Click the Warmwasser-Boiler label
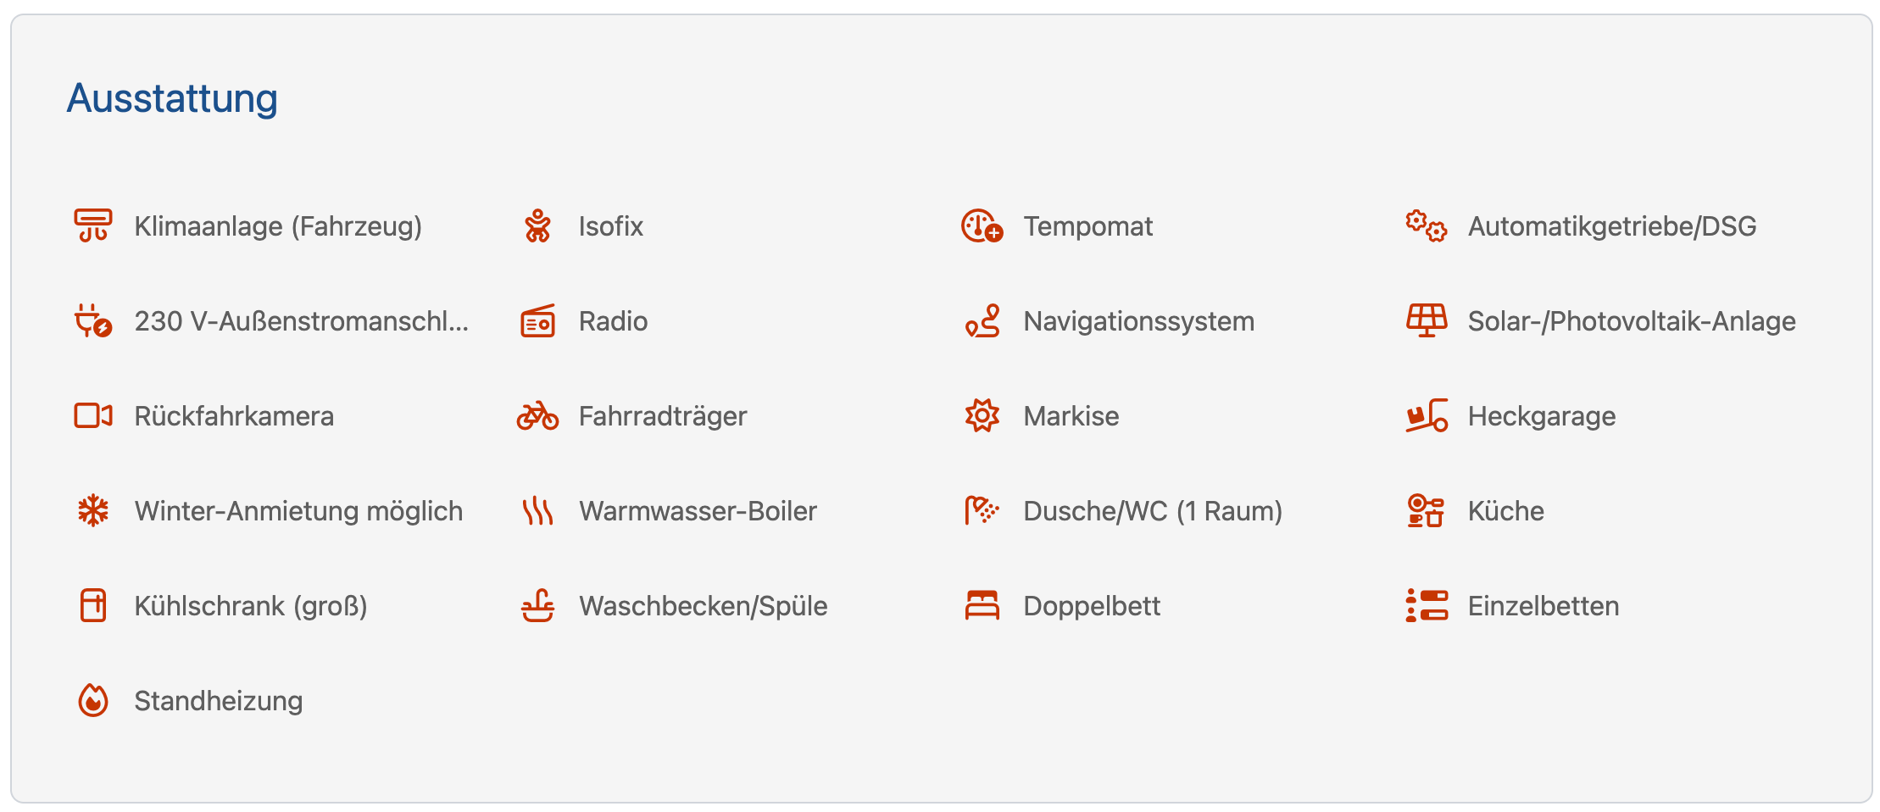Viewport: 1880px width, 812px height. (698, 511)
